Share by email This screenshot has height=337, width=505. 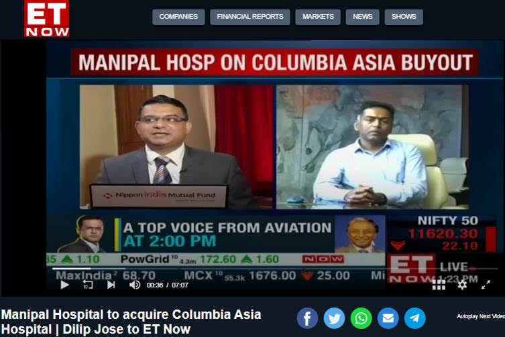388,318
